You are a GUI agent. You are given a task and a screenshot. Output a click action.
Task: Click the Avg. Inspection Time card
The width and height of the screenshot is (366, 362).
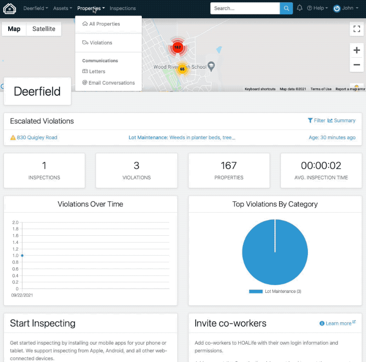321,171
